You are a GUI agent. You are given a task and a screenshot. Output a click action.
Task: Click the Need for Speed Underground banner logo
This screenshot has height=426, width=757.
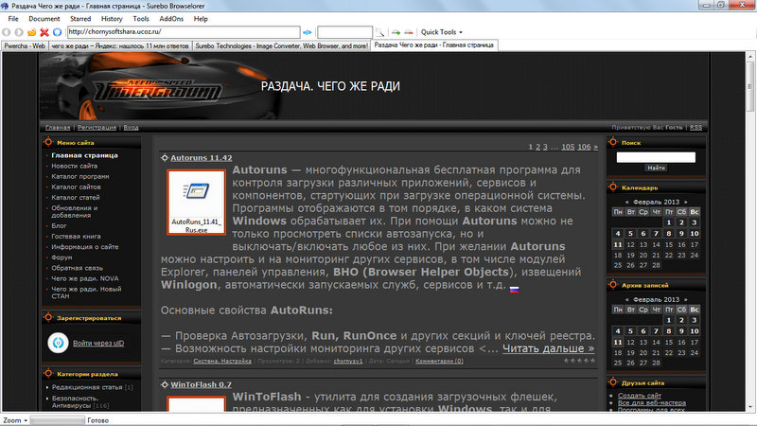click(x=157, y=89)
